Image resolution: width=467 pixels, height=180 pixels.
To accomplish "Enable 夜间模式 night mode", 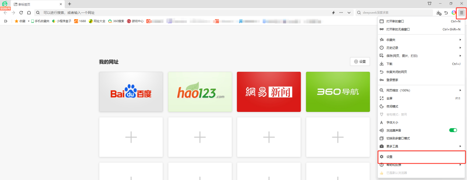I will [392, 106].
